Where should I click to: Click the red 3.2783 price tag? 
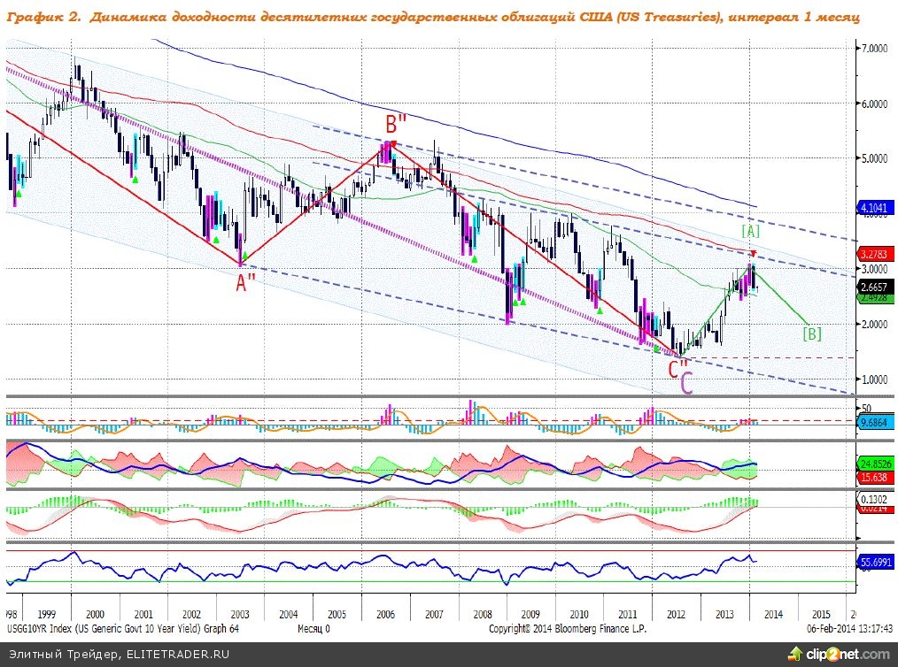[877, 253]
